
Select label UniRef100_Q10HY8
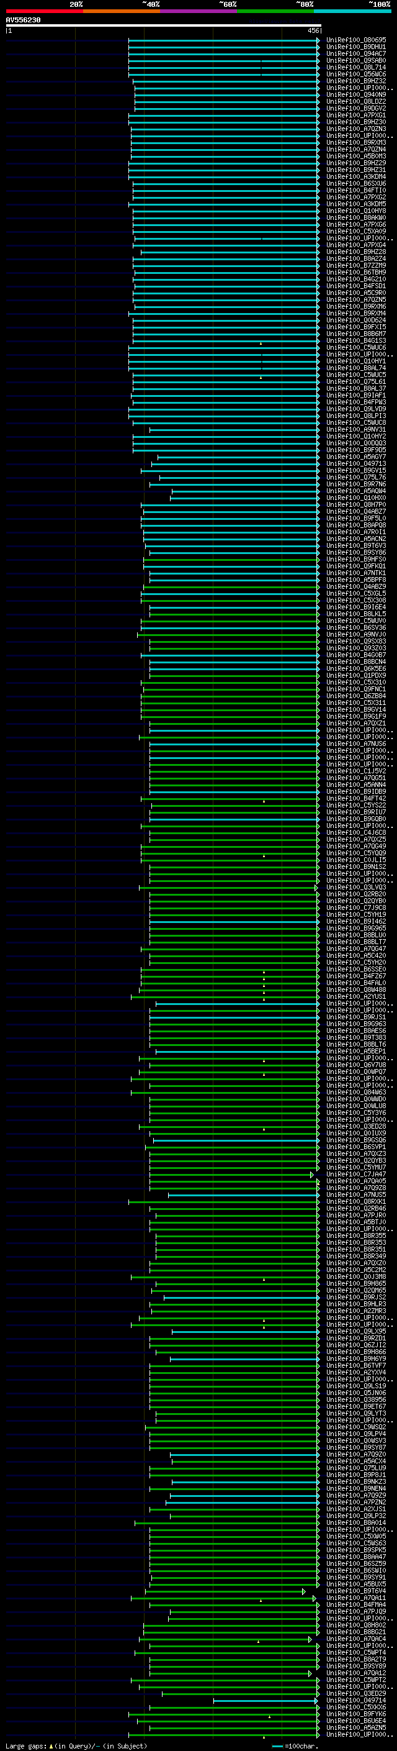(x=356, y=211)
